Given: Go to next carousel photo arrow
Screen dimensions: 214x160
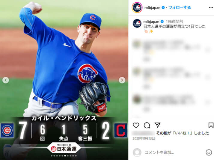Looking at the screenshot, I should click(x=122, y=80).
